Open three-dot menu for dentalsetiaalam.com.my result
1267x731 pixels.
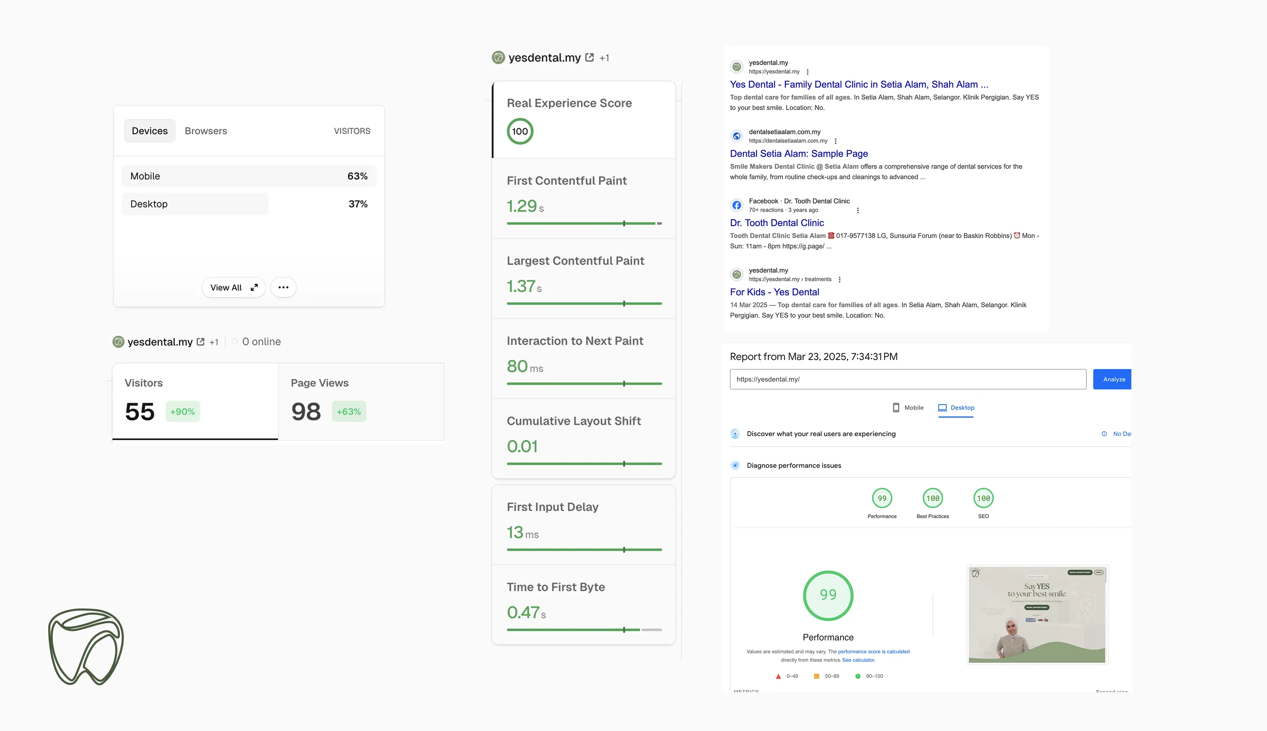point(835,141)
